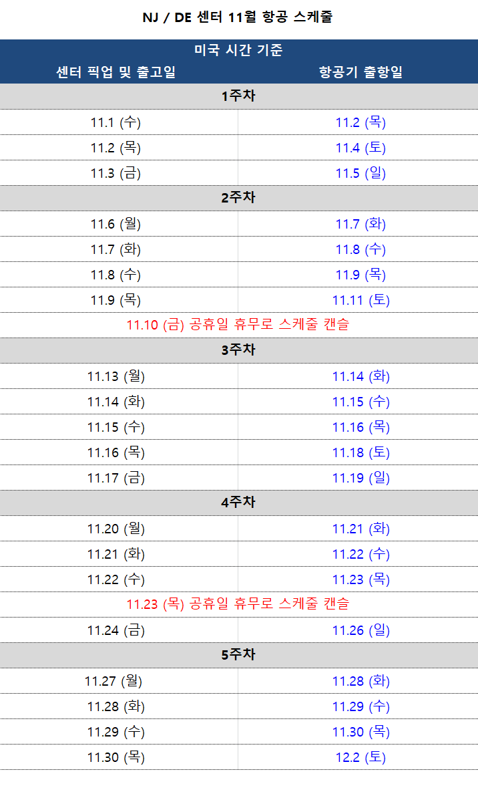Click the pickup date 11.6 (월)

point(115,224)
